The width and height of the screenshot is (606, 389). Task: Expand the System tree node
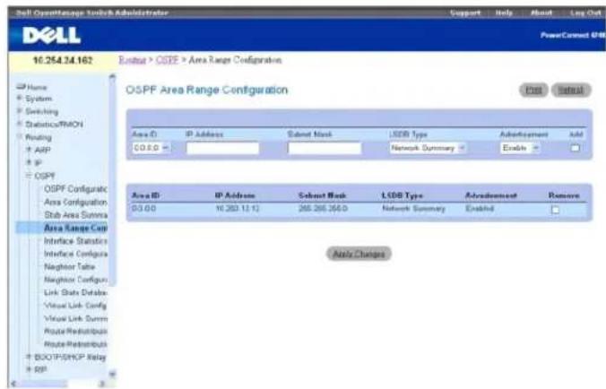tap(20, 99)
